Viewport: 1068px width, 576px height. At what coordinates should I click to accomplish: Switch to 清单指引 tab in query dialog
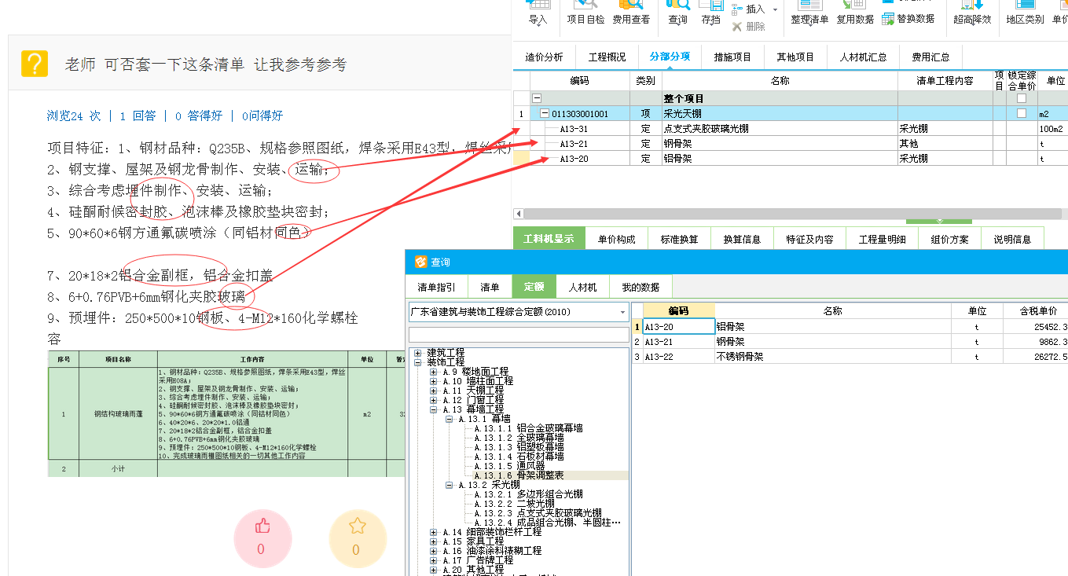pyautogui.click(x=436, y=288)
